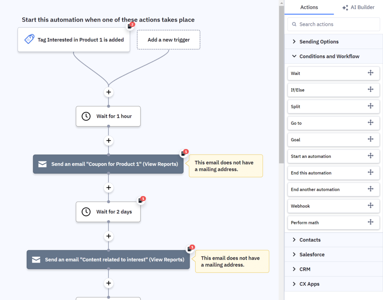Click the drag handle icon for Goal
Screen dimensions: 383x300
tap(370, 139)
